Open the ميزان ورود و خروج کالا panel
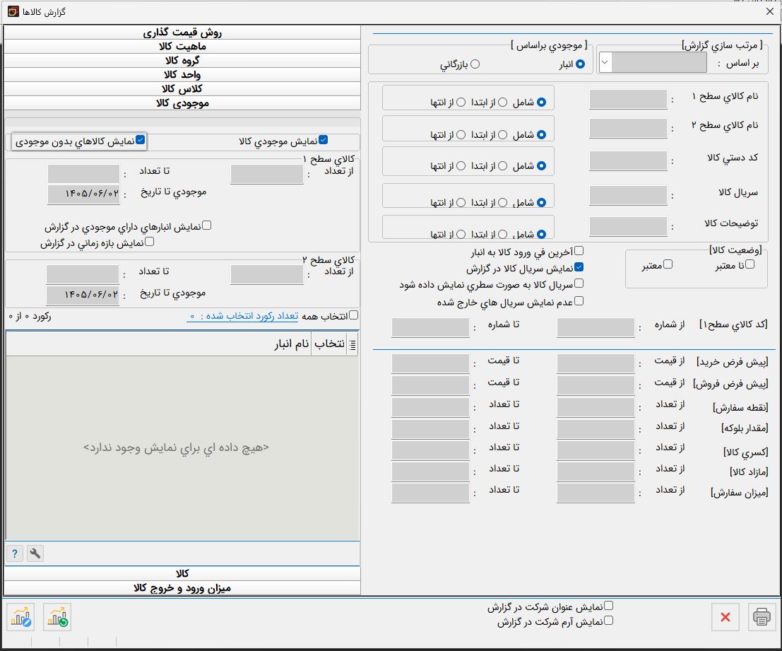The width and height of the screenshot is (782, 651). 182,588
